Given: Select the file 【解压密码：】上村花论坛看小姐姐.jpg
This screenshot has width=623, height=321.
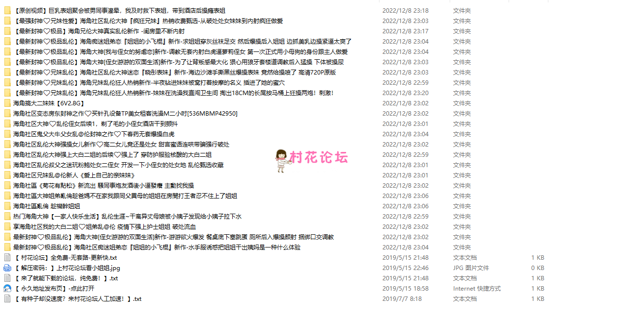Looking at the screenshot, I should 69,268.
